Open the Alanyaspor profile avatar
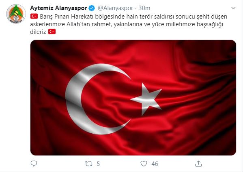The image size is (243, 172). tap(16, 14)
